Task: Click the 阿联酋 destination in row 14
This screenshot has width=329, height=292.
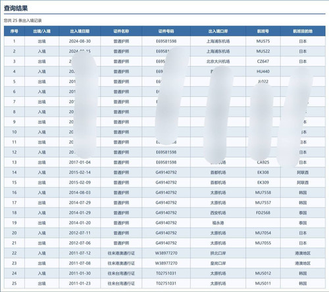Action: coord(303,173)
